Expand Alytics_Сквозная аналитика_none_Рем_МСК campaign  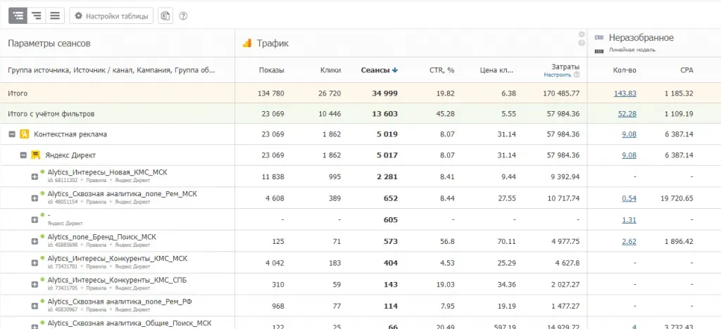[x=35, y=198]
